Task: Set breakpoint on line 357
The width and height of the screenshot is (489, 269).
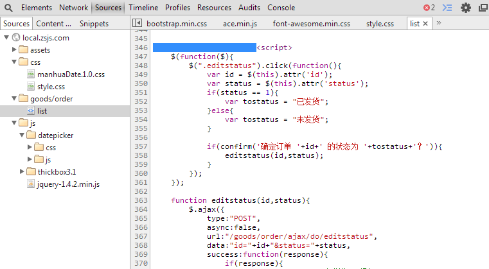Action: (141, 146)
